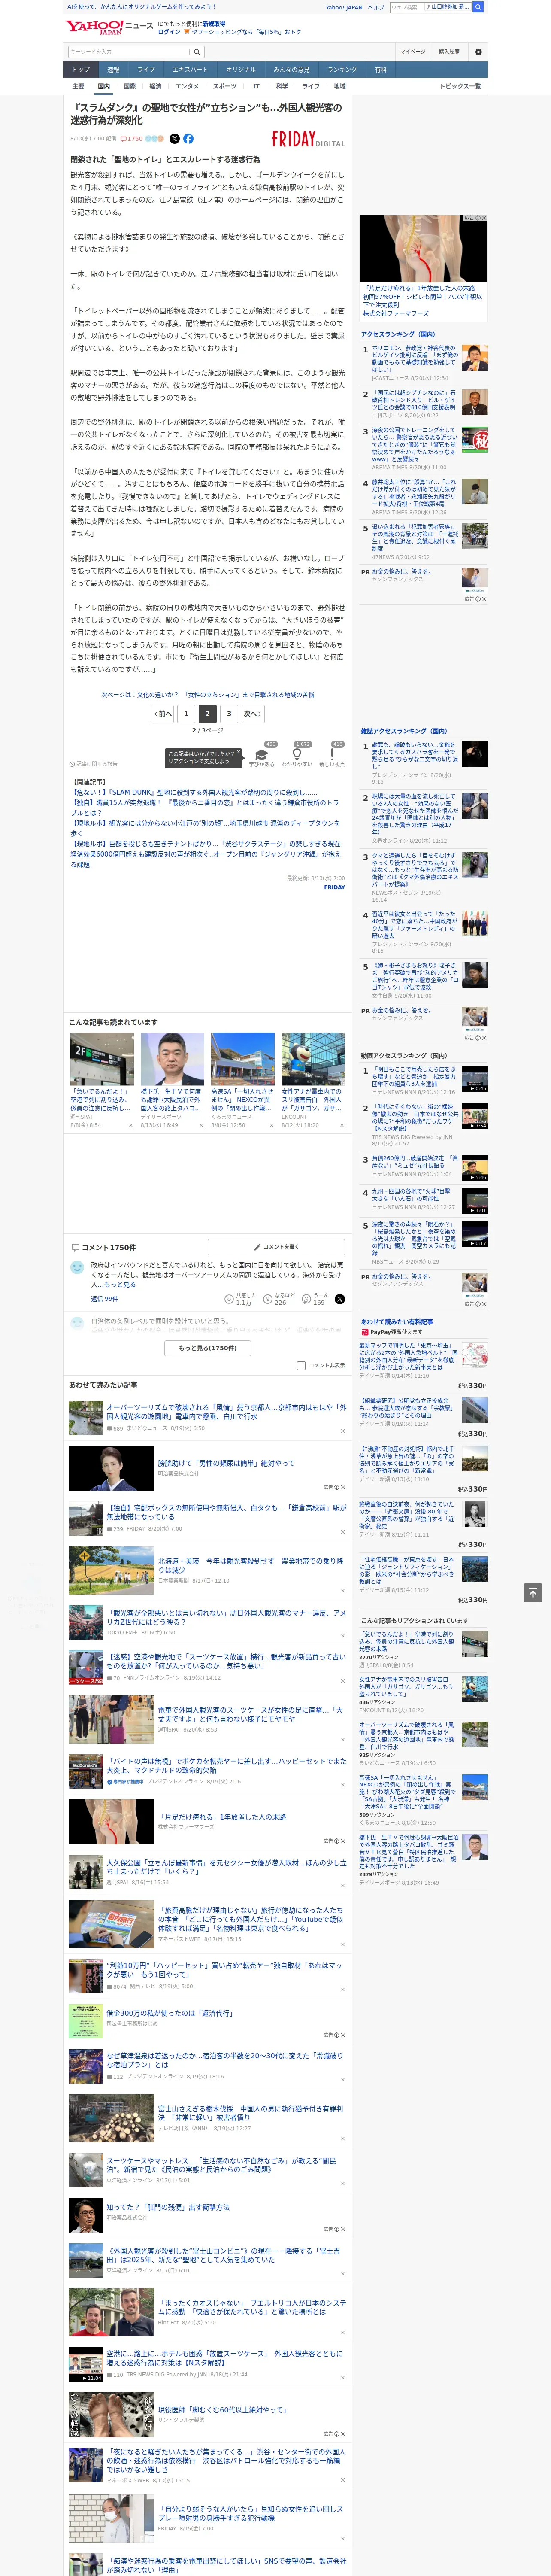Click ヘルプ link at the top bar
The width and height of the screenshot is (551, 2576).
click(376, 7)
